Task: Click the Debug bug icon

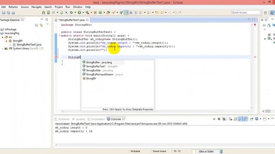Action: pos(71,12)
